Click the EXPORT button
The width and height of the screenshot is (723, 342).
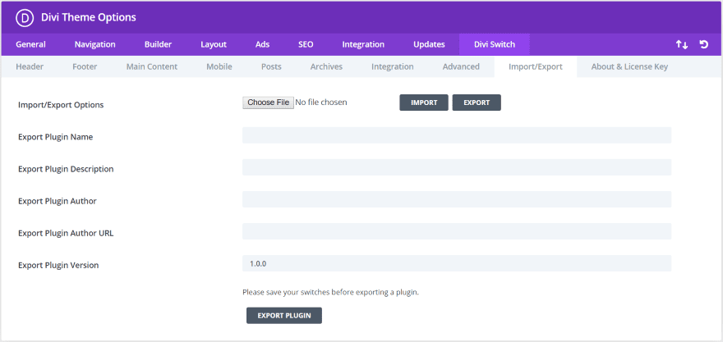point(477,103)
